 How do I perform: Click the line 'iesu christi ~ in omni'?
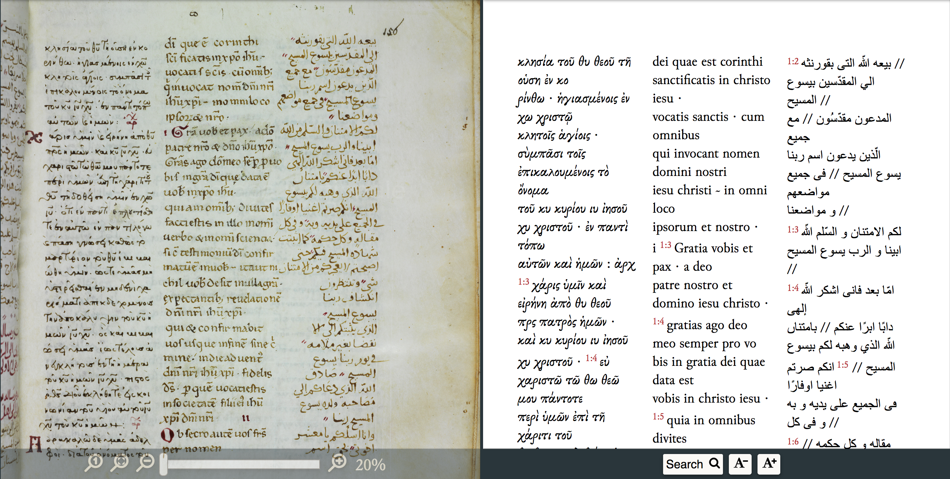[x=709, y=190]
